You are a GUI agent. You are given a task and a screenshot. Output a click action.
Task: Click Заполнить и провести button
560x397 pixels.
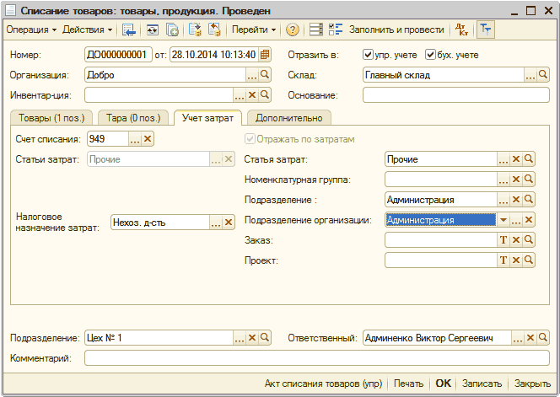(387, 30)
